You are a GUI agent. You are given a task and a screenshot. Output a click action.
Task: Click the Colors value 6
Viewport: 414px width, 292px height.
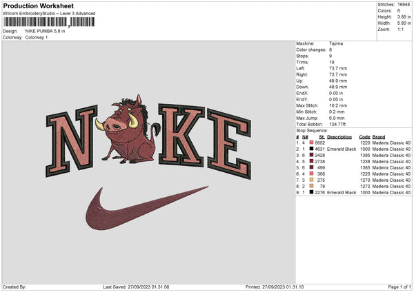click(x=399, y=11)
